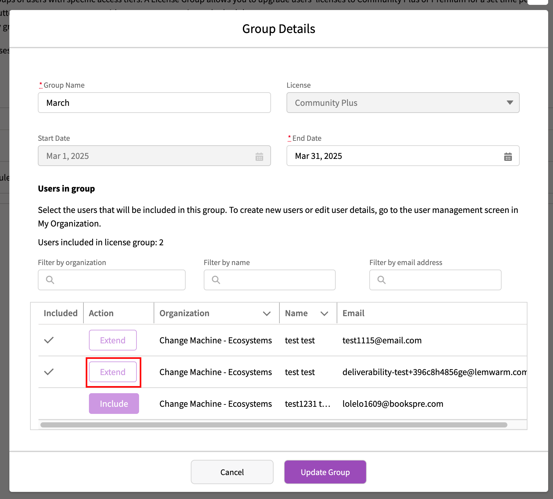
Task: Open the License dropdown showing Community Plus
Action: click(403, 103)
